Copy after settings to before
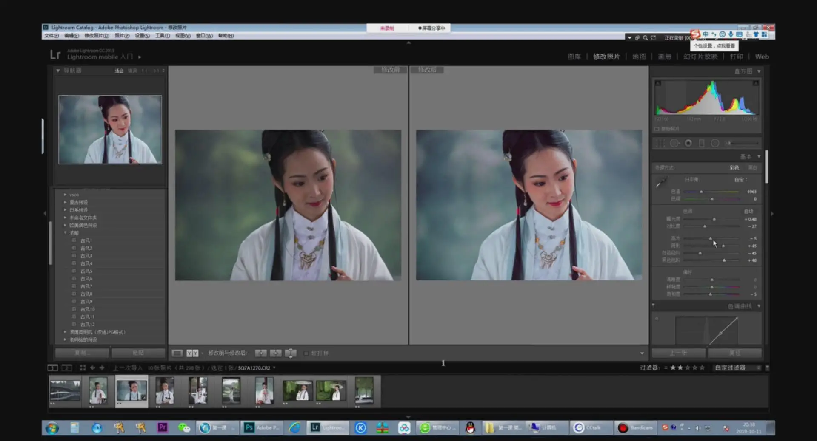817x441 pixels. (x=276, y=353)
